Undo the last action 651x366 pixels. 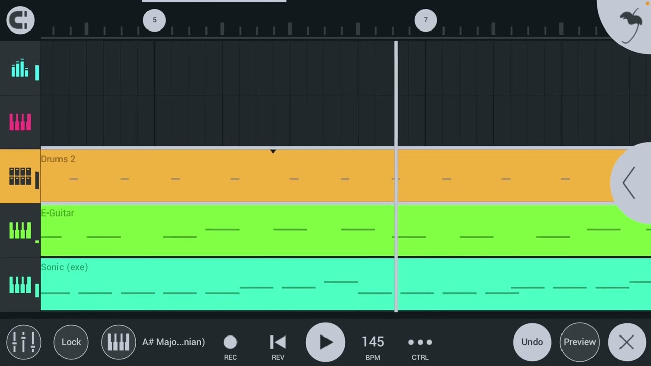pos(532,342)
